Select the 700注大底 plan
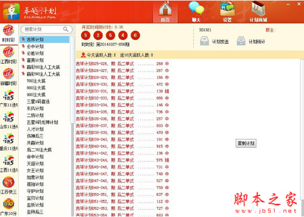Viewport: 304px width, 217px height. [36, 81]
